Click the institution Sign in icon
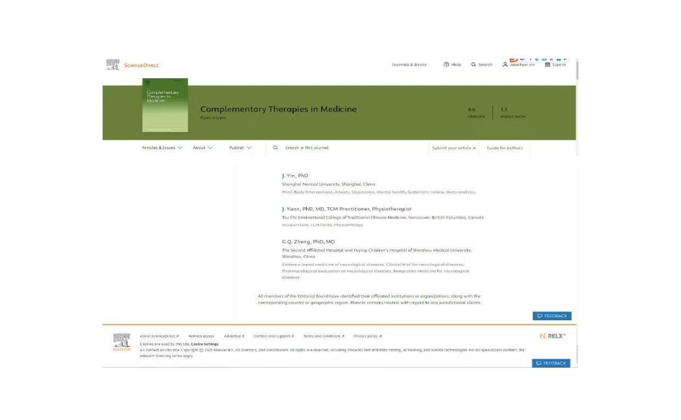Image resolution: width=681 pixels, height=420 pixels. (547, 65)
